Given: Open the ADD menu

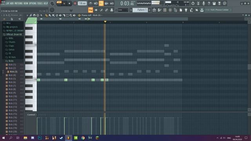Looking at the screenshot, I should coord(12,4).
